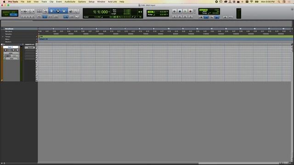This screenshot has height=165, width=294.
Task: Click the Wi-Fi status icon
Action: point(251,2)
